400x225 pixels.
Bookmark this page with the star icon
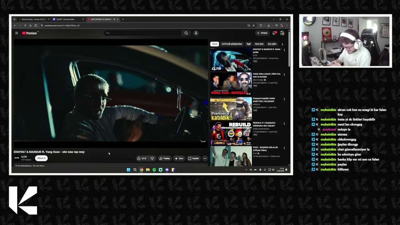[253, 26]
